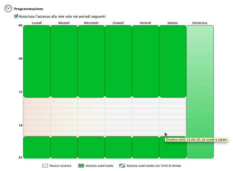Click the Venerdì day header

click(x=145, y=23)
